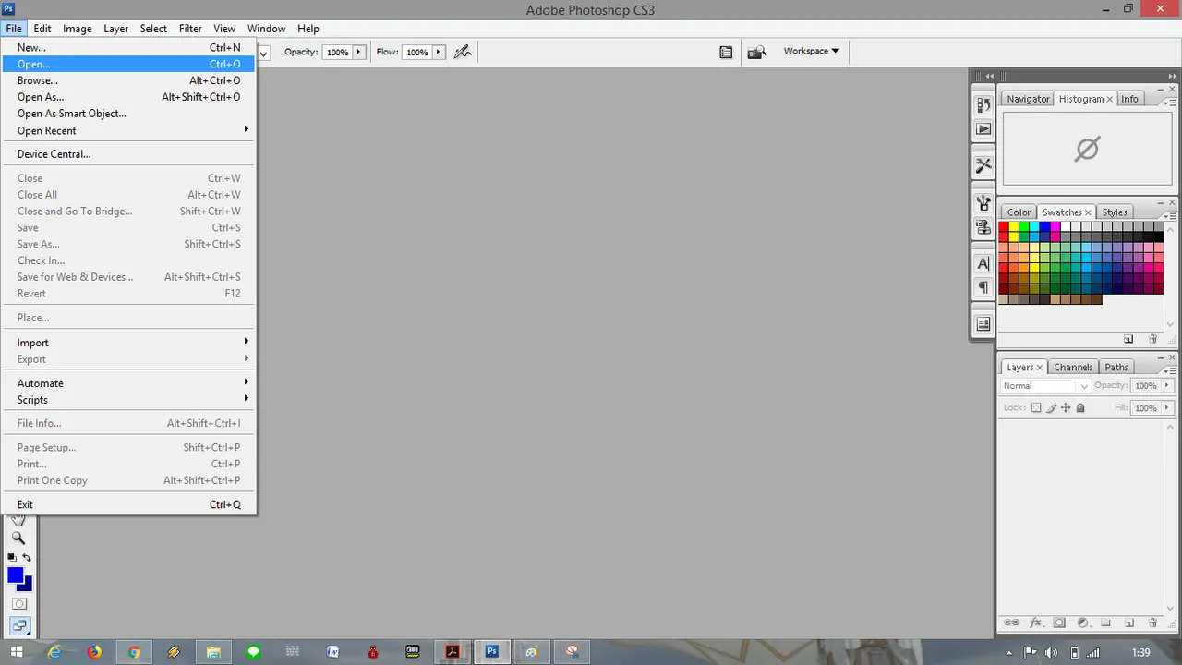This screenshot has height=665, width=1182.
Task: Open Brushes panel icon in dock
Action: pyautogui.click(x=983, y=202)
